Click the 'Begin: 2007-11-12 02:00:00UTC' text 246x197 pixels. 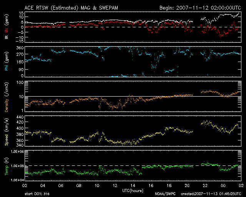point(200,8)
